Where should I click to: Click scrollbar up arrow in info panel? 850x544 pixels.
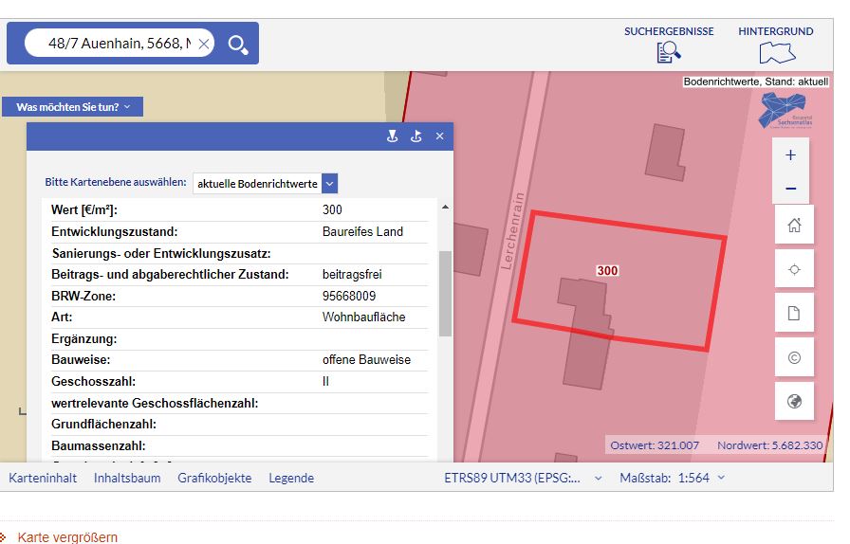[x=445, y=207]
